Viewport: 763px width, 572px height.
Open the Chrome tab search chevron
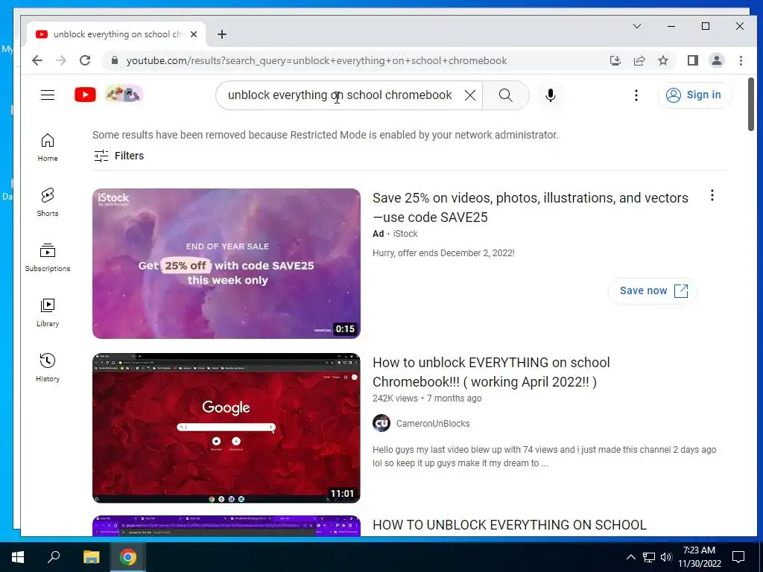[x=636, y=26]
